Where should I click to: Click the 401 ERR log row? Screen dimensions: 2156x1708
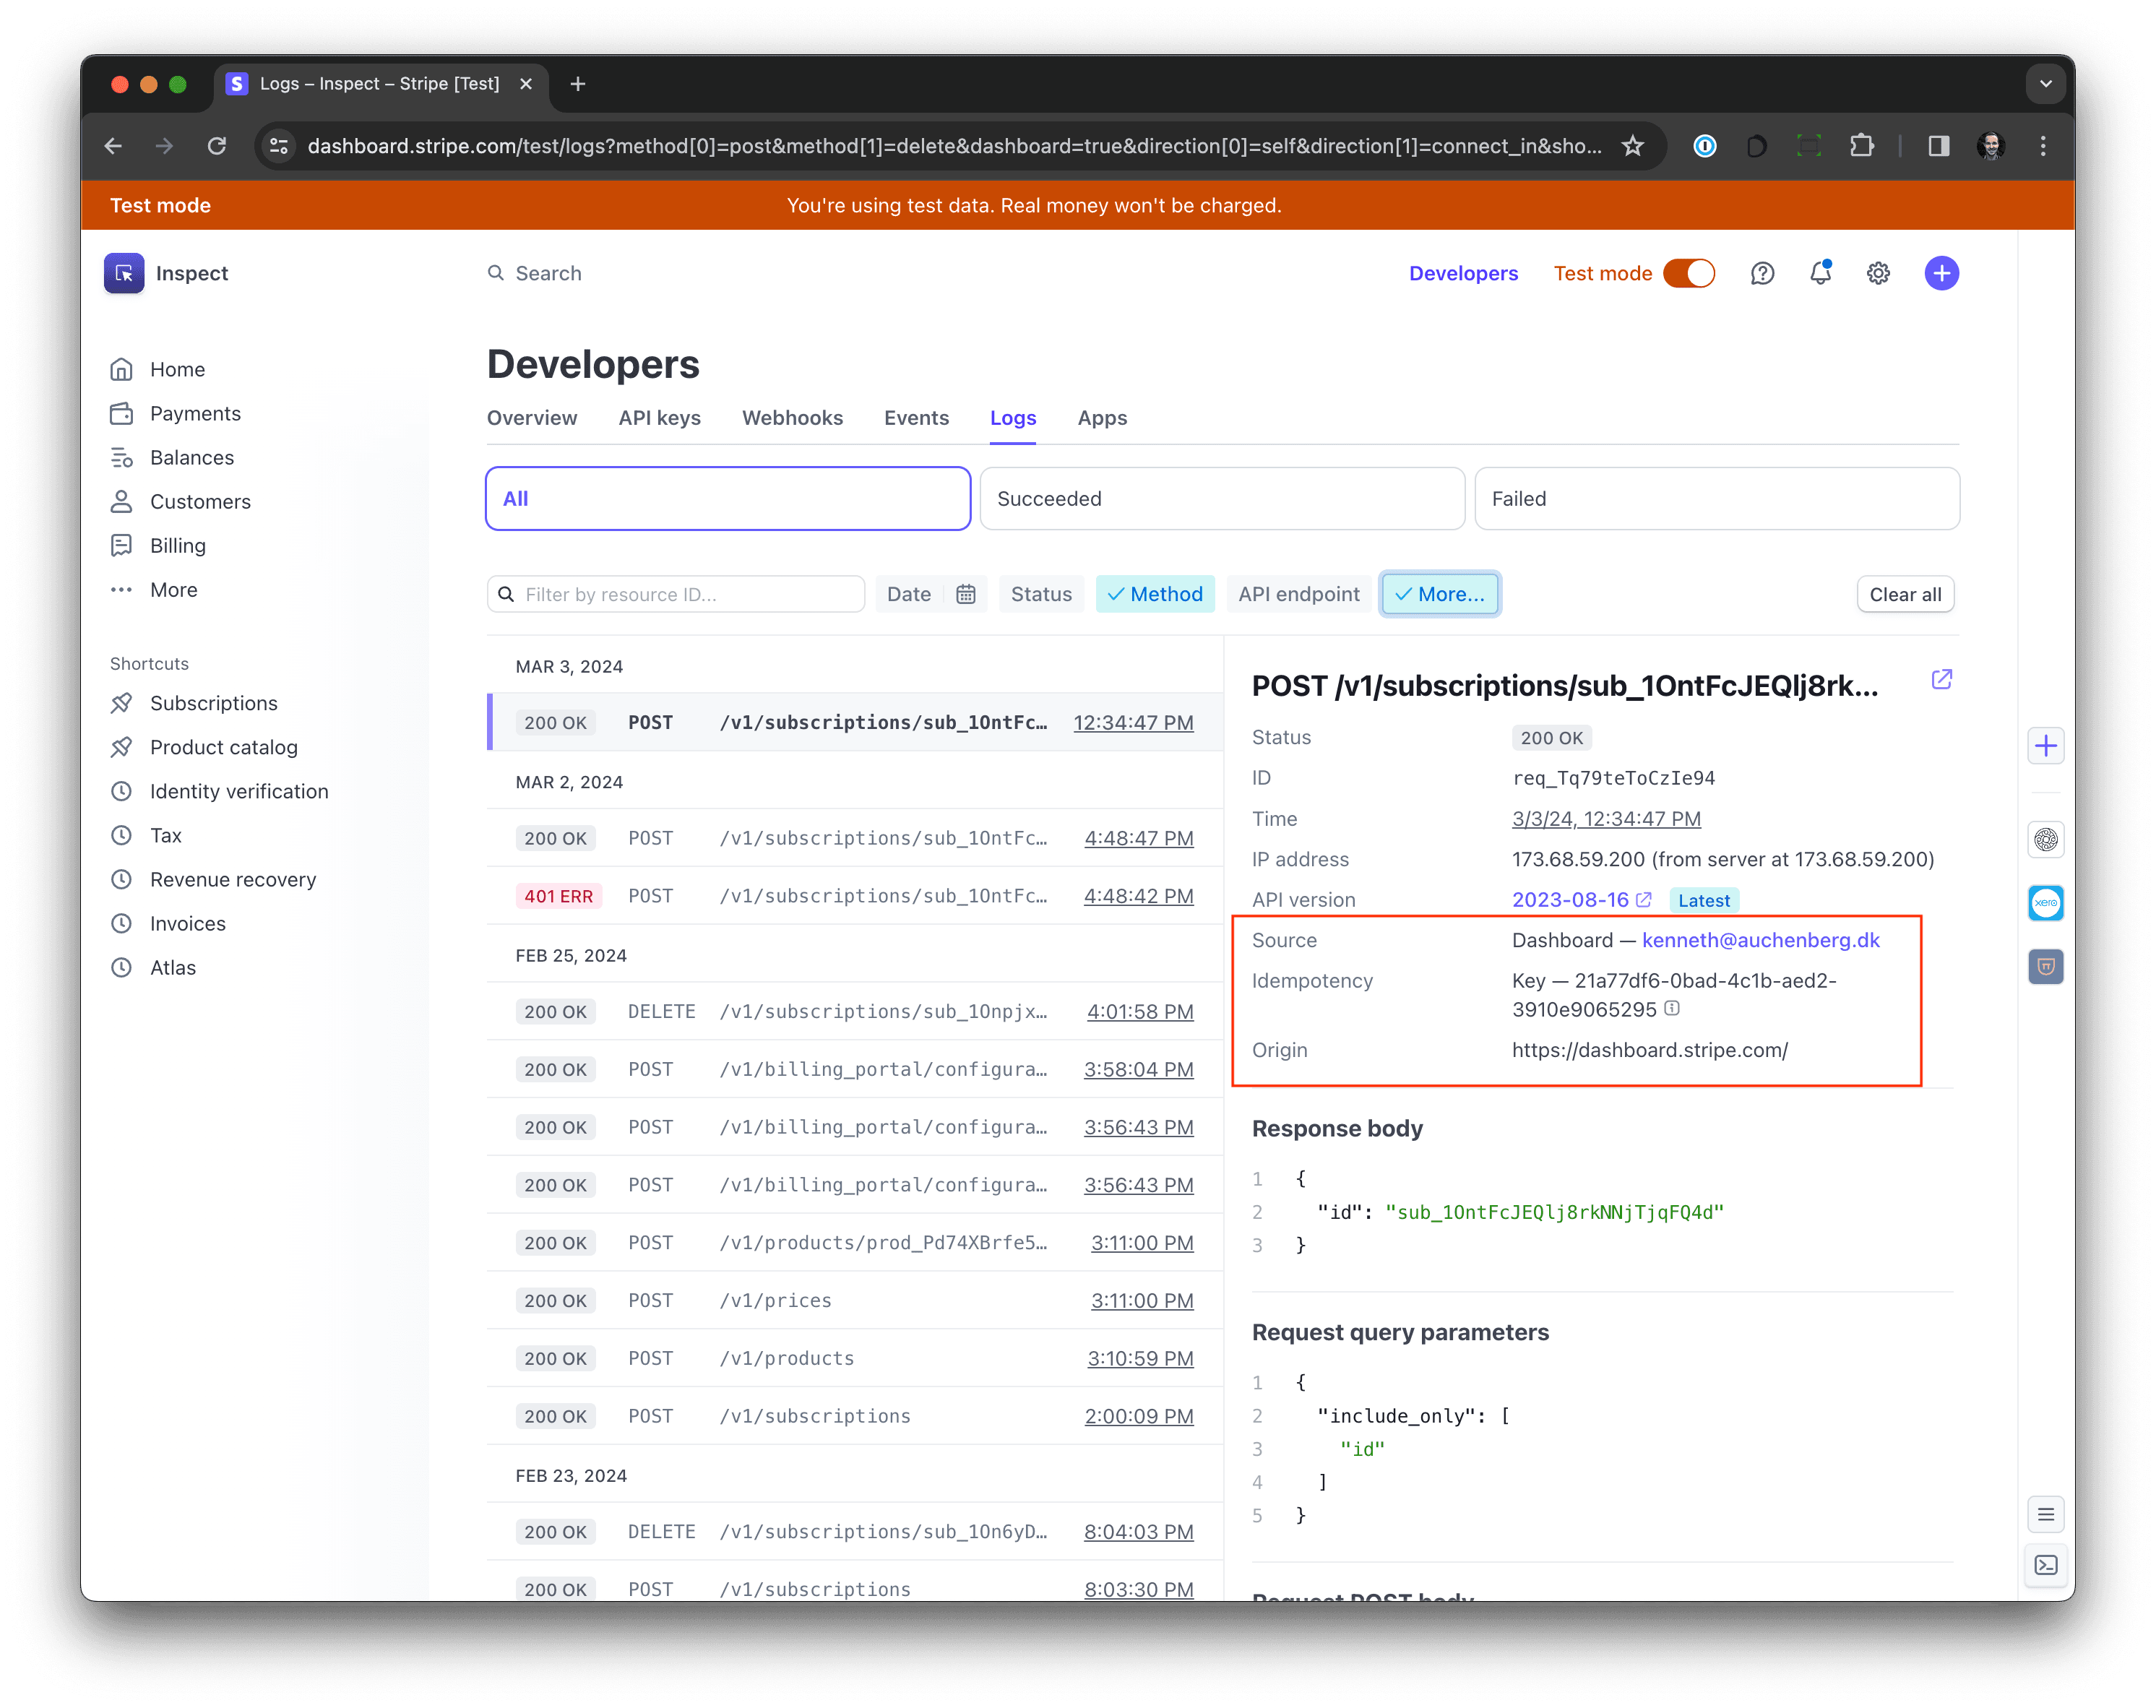(855, 896)
